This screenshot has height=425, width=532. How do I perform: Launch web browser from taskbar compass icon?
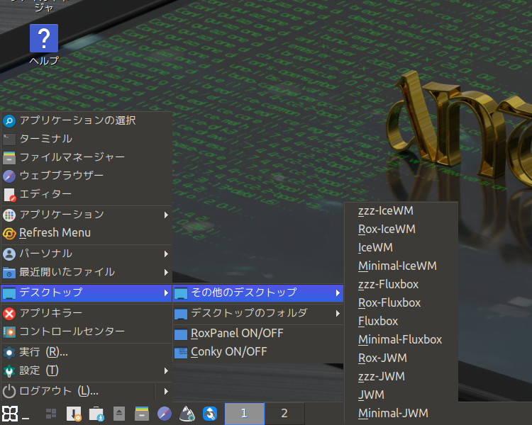point(165,414)
